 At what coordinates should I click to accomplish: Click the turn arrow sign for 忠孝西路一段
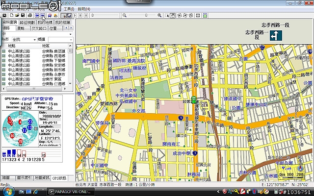point(276,35)
